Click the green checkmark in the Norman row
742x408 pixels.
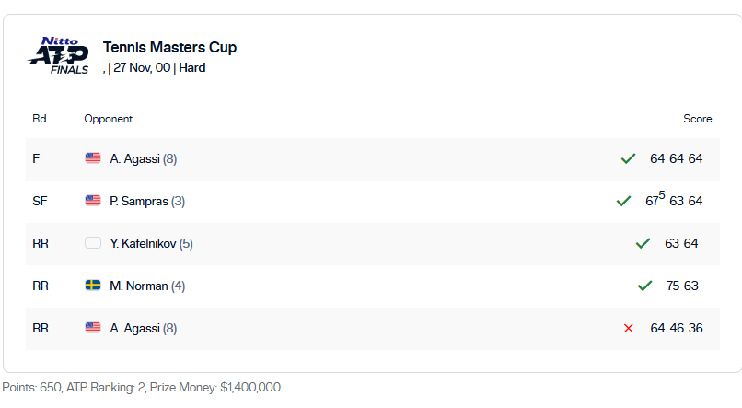click(x=644, y=286)
